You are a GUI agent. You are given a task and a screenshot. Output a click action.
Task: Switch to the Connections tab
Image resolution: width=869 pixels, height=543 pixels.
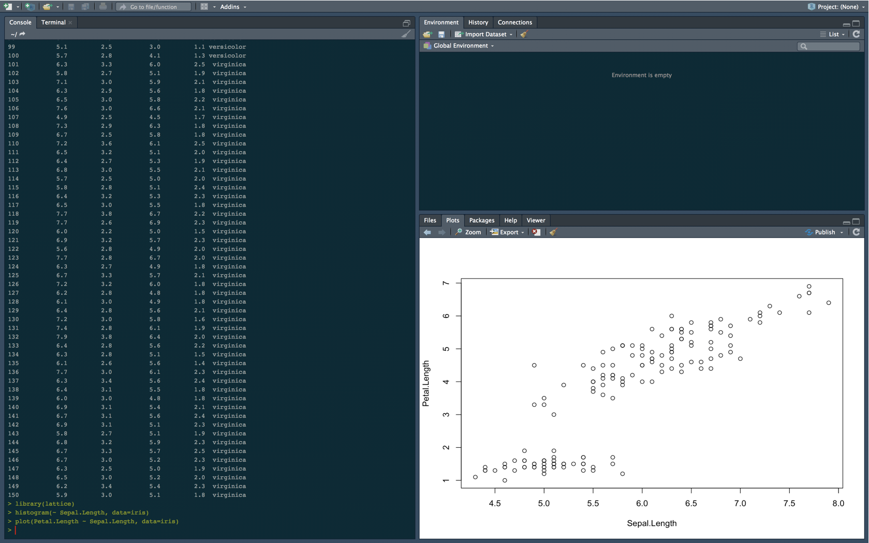click(514, 22)
